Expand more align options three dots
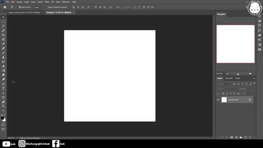 [x=118, y=7]
